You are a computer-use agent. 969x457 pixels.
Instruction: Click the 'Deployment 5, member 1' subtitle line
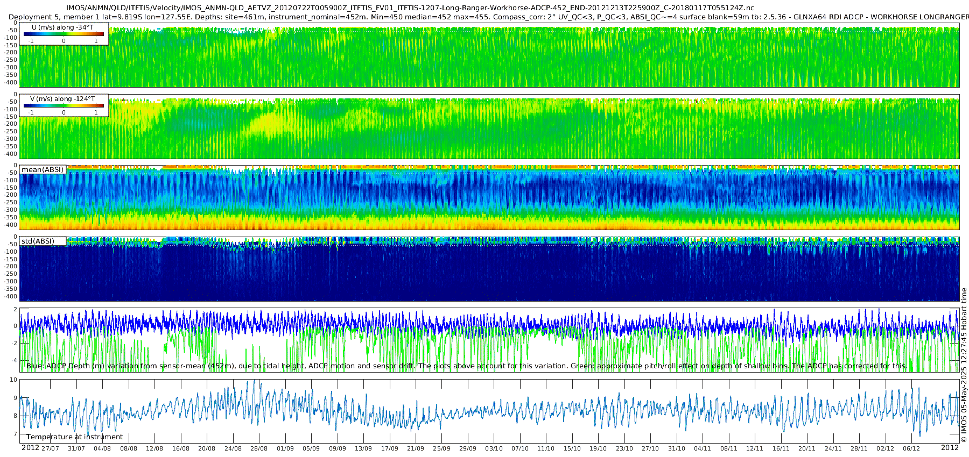pos(489,17)
